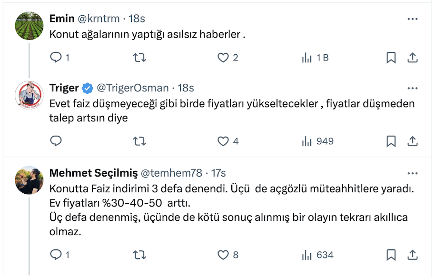
Task: Reply to Mehmet Seçilmiş's tweet
Action: point(56,255)
